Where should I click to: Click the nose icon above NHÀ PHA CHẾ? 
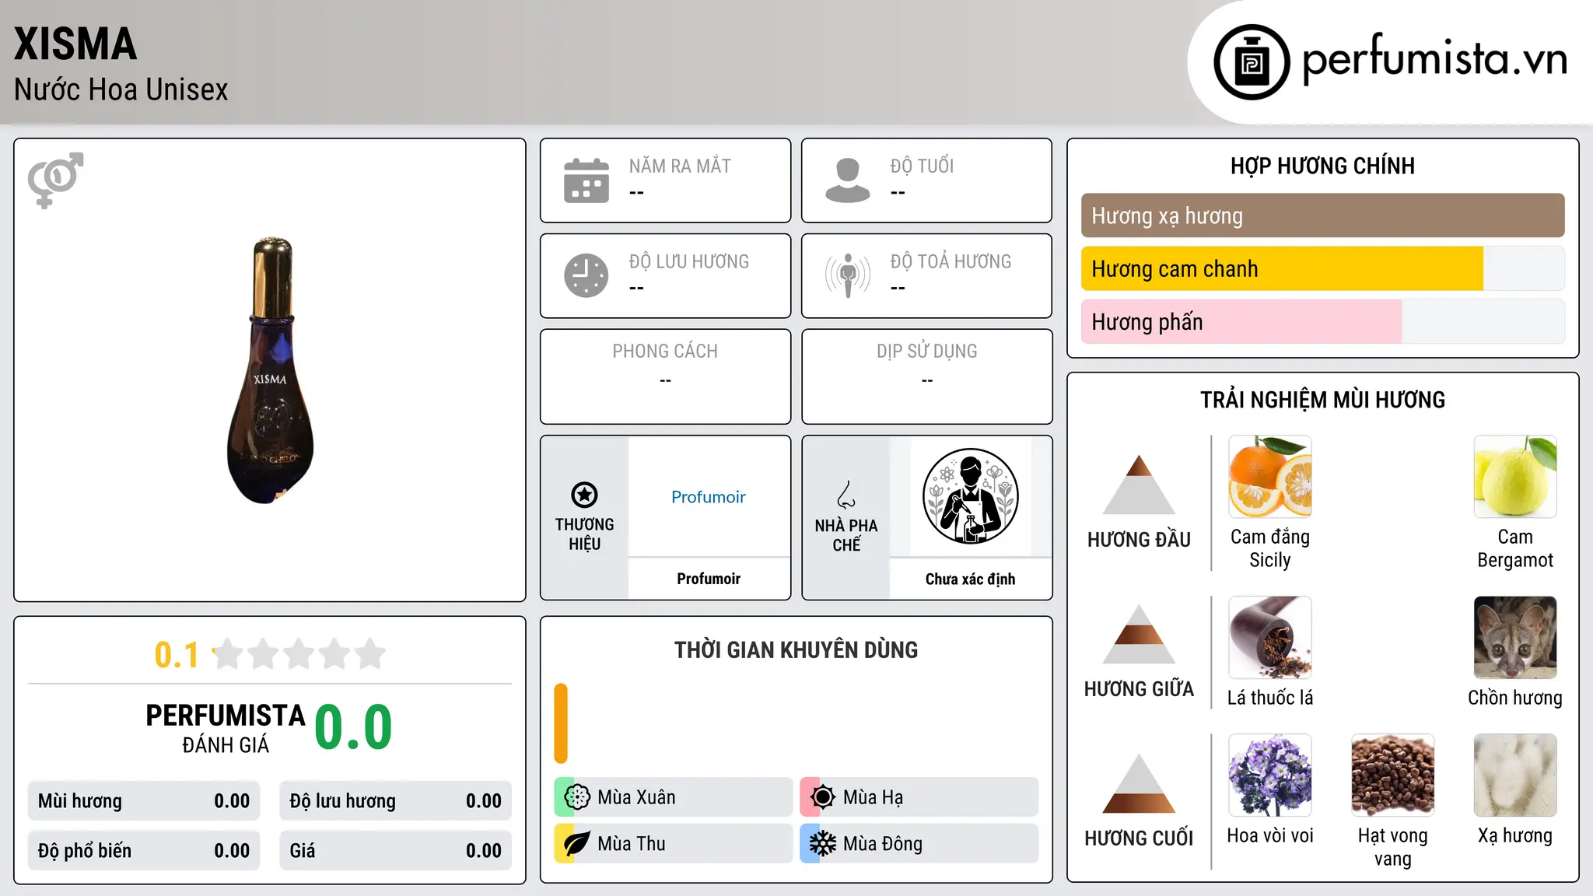point(846,495)
